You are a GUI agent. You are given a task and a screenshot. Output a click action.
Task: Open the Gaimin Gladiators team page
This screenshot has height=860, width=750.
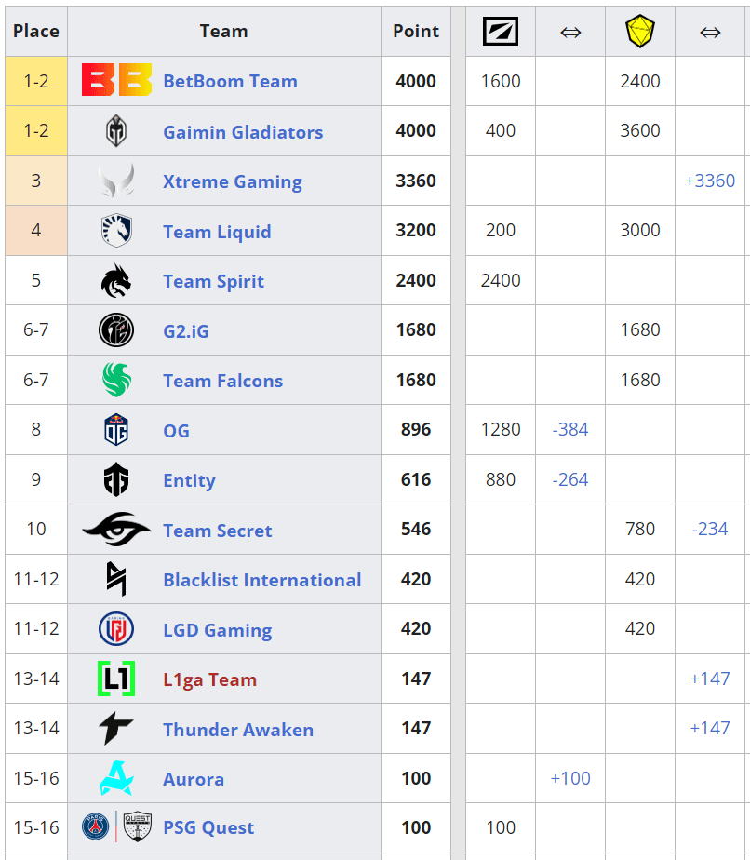244,130
